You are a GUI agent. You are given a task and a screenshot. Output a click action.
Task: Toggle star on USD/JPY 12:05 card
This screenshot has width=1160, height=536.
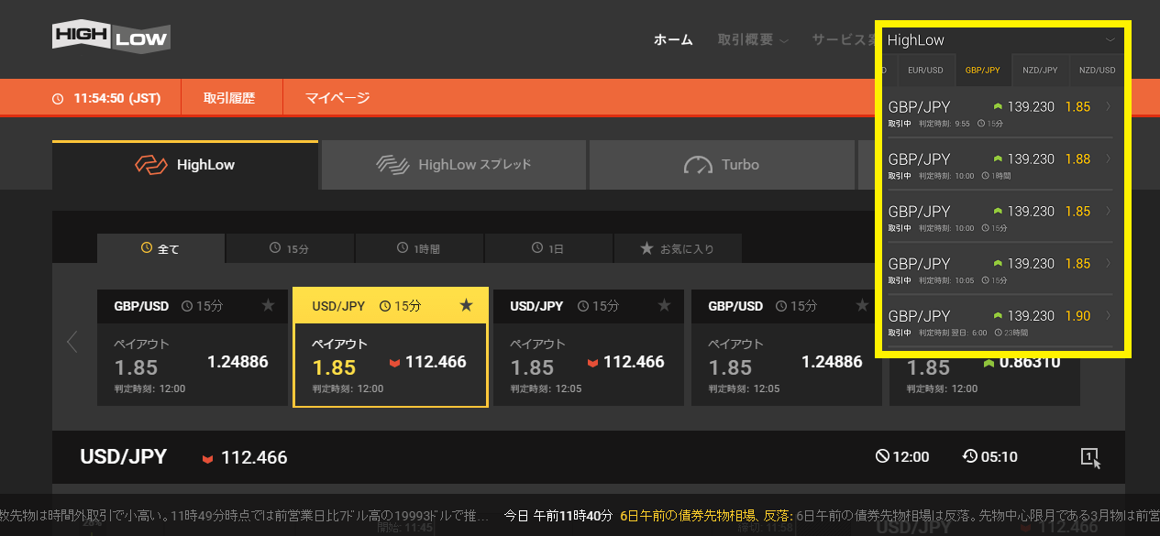click(664, 305)
